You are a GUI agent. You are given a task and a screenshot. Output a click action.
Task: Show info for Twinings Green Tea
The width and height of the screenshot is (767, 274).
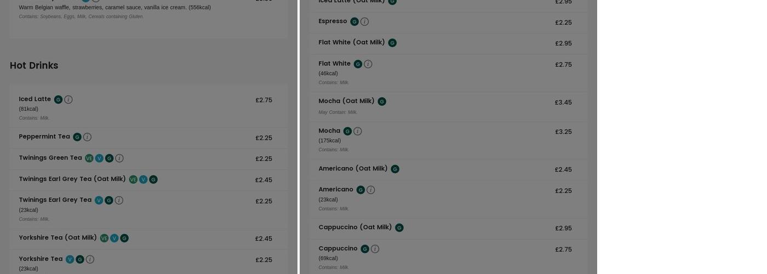[x=119, y=158]
